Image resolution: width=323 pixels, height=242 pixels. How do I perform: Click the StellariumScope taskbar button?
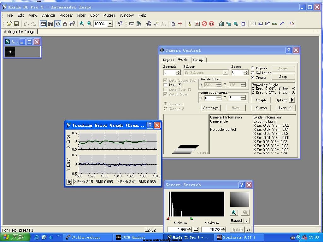click(x=87, y=237)
